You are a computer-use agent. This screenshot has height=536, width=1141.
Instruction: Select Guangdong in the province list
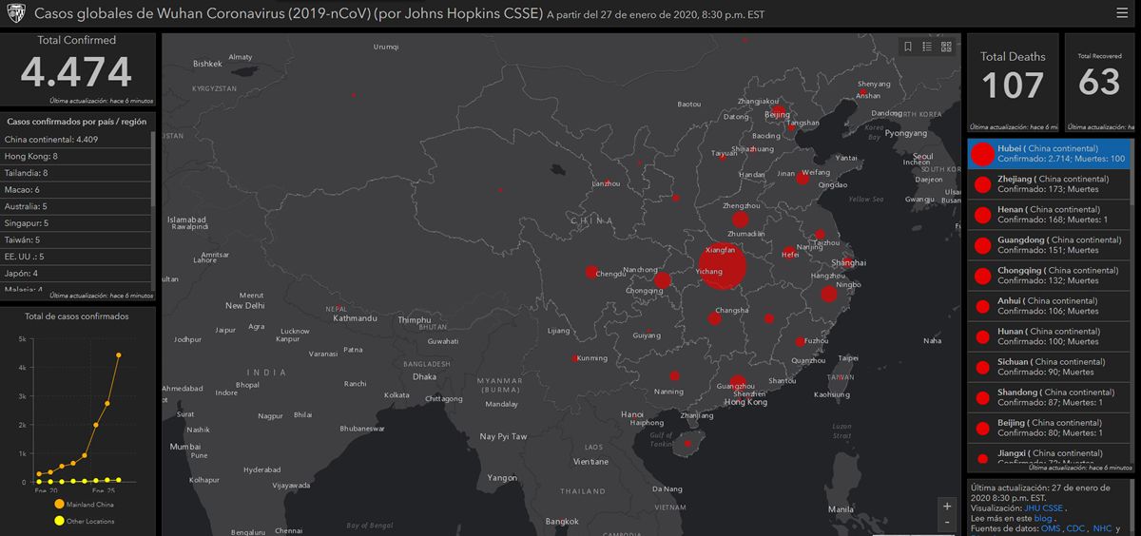pos(1046,245)
